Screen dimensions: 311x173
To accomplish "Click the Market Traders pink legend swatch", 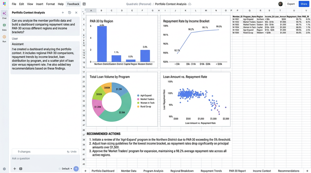I will click(x=138, y=99).
